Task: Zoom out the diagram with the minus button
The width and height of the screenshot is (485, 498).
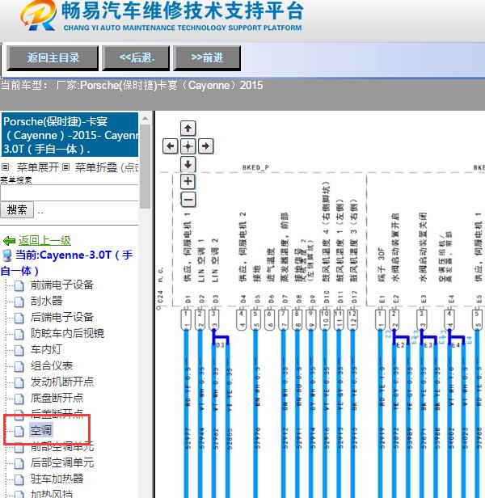Action: pyautogui.click(x=188, y=200)
